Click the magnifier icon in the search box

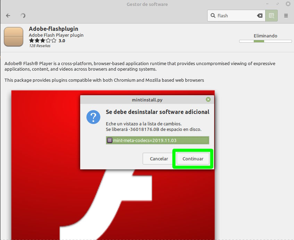pyautogui.click(x=213, y=16)
